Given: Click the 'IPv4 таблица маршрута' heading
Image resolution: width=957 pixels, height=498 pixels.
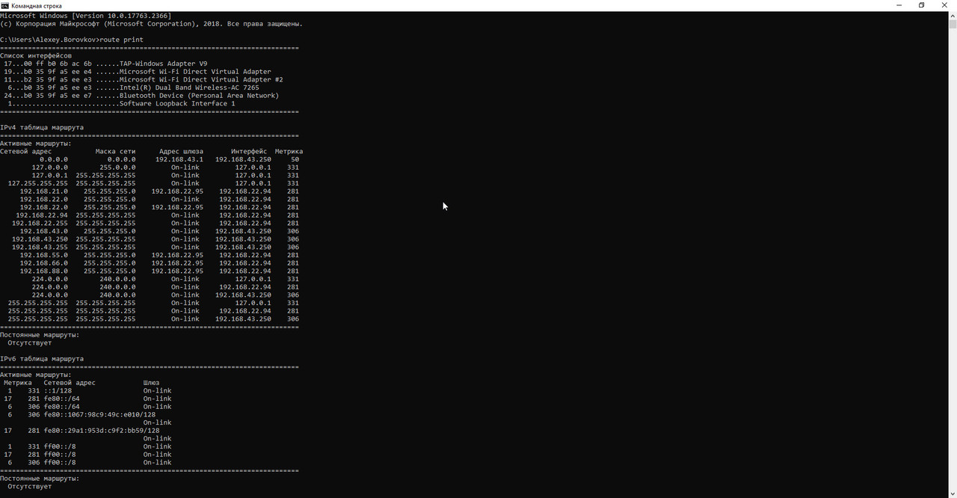Looking at the screenshot, I should pos(42,127).
